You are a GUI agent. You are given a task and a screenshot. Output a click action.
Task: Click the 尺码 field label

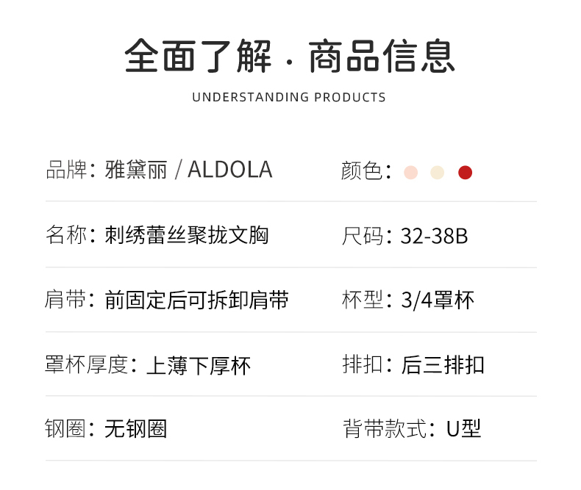pyautogui.click(x=363, y=236)
